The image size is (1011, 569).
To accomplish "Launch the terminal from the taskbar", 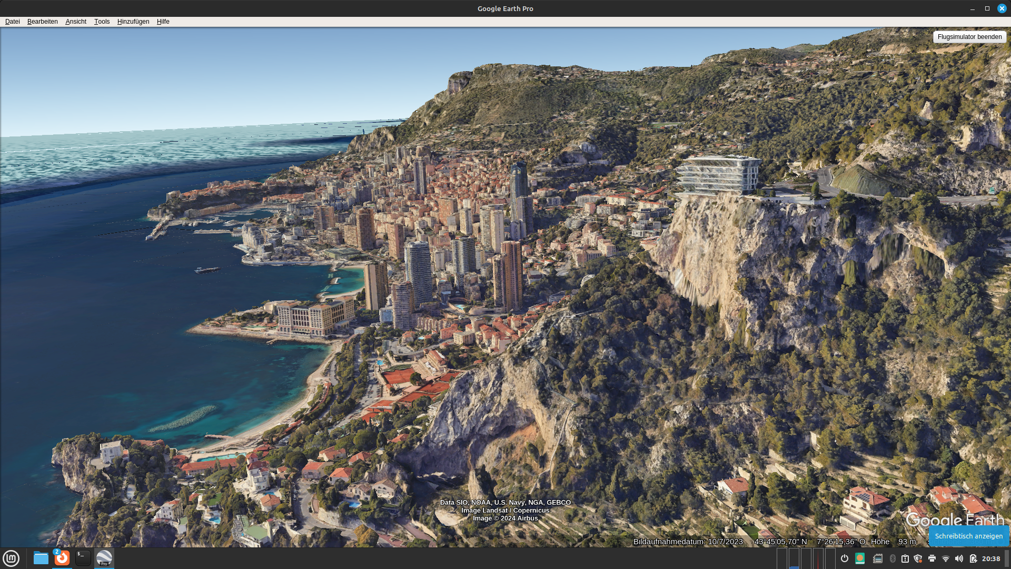I will (x=83, y=558).
